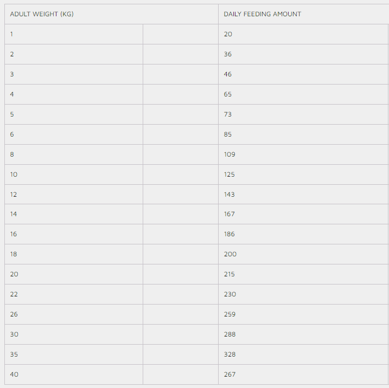This screenshot has width=389, height=388.
Task: Click the feeding amount 186
Action: (229, 234)
